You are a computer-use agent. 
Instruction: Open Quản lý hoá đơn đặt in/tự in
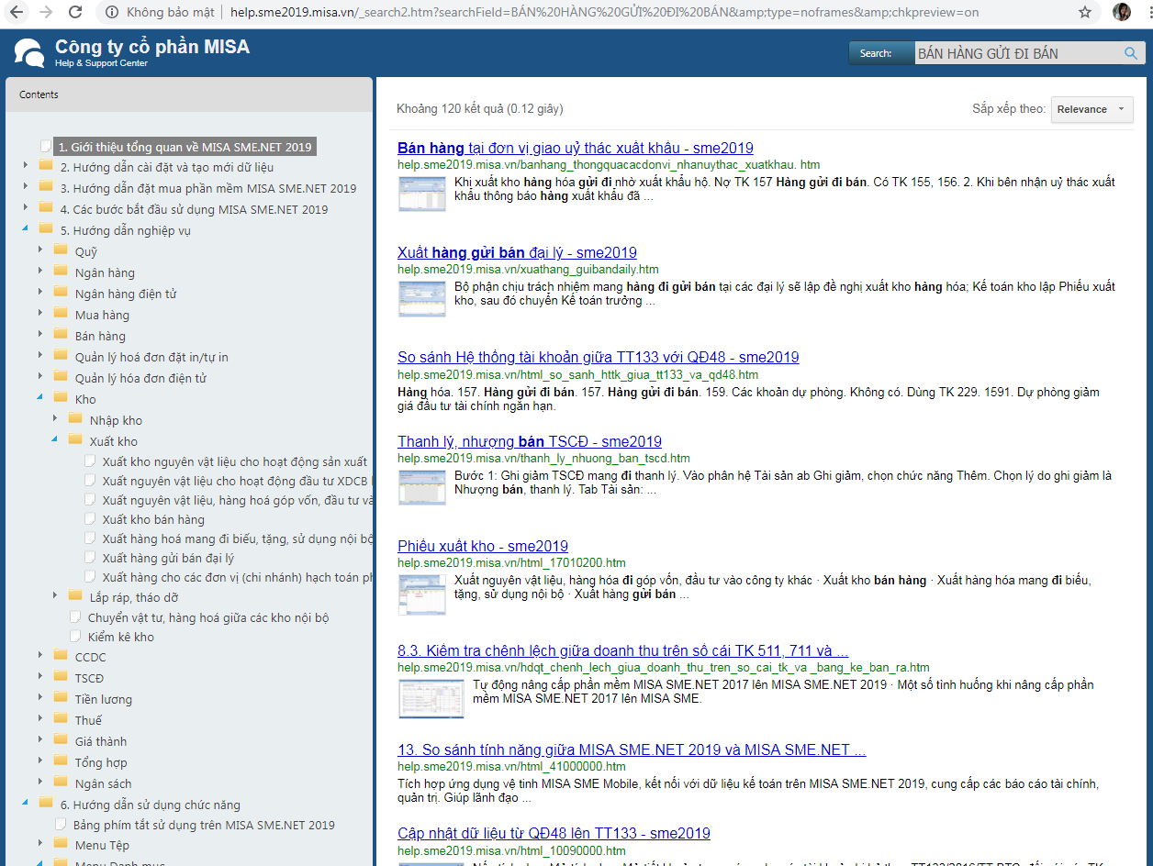[x=151, y=357]
